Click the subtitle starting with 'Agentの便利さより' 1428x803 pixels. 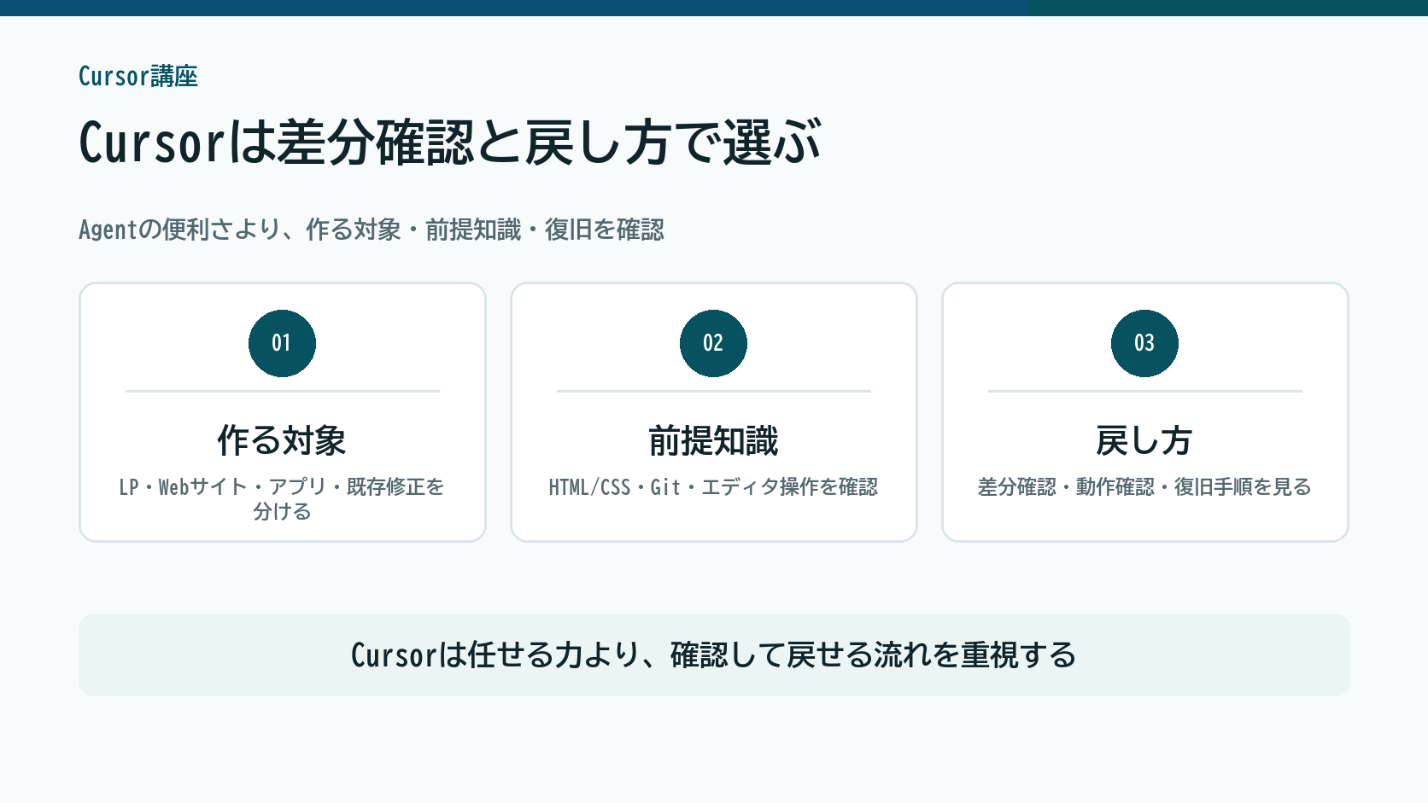pos(372,230)
